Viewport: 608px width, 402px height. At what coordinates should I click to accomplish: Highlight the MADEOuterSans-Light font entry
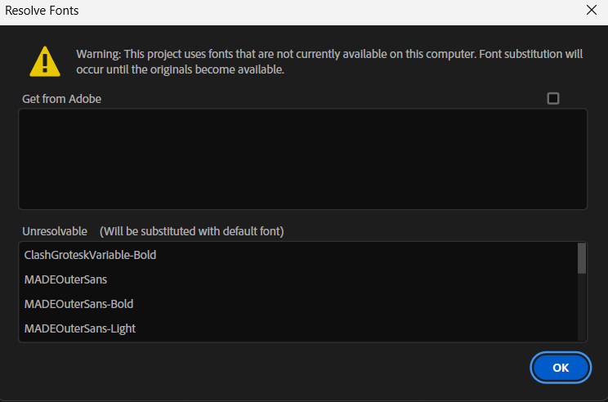coord(80,328)
